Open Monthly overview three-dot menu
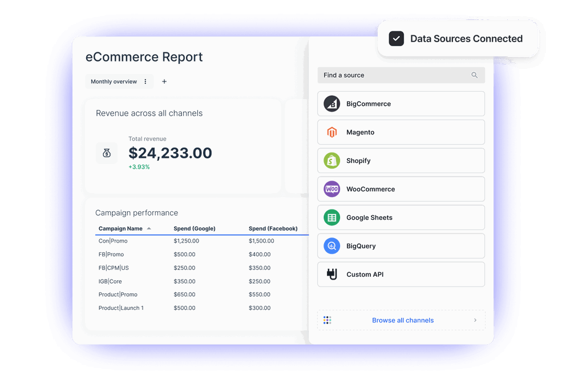 [145, 81]
